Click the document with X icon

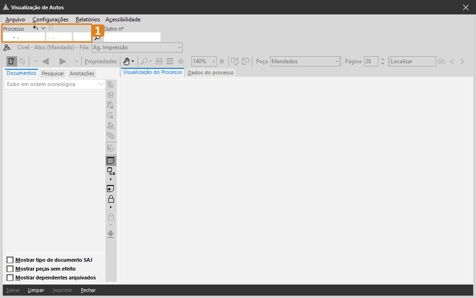point(111,115)
